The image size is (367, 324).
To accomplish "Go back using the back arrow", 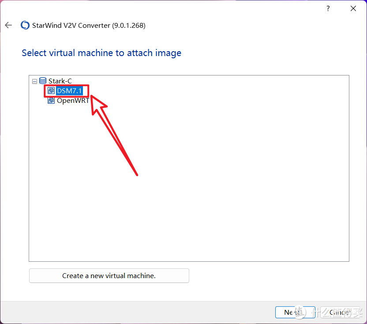I will pyautogui.click(x=8, y=25).
